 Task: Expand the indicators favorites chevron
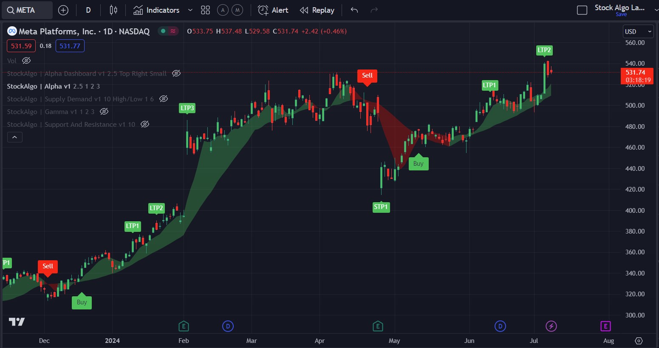click(x=190, y=10)
